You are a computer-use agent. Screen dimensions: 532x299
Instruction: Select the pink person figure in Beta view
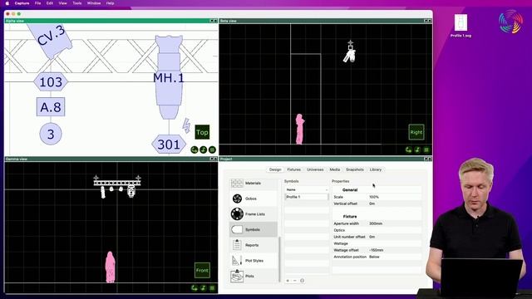[299, 130]
